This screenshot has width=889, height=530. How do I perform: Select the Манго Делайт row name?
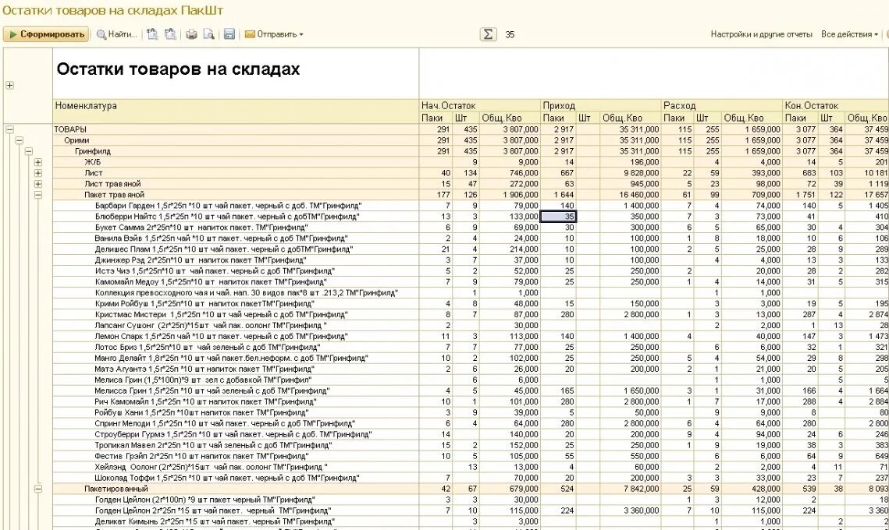pos(231,358)
